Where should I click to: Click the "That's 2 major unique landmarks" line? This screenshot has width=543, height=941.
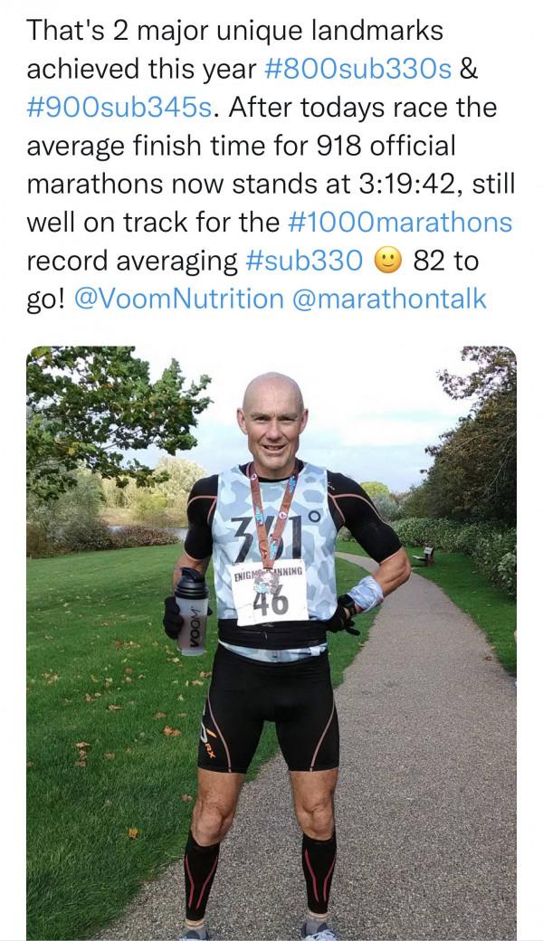tap(235, 32)
